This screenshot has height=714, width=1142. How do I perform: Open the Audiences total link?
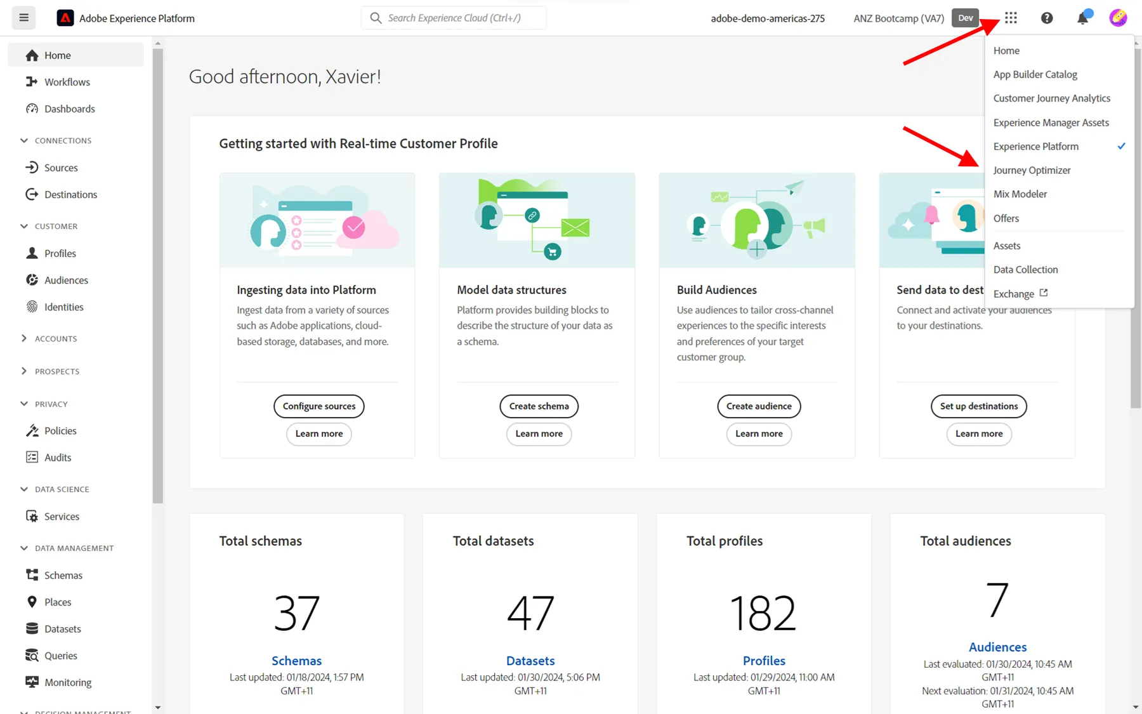(997, 647)
